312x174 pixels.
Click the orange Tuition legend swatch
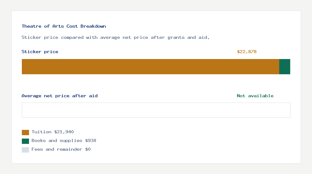click(25, 132)
